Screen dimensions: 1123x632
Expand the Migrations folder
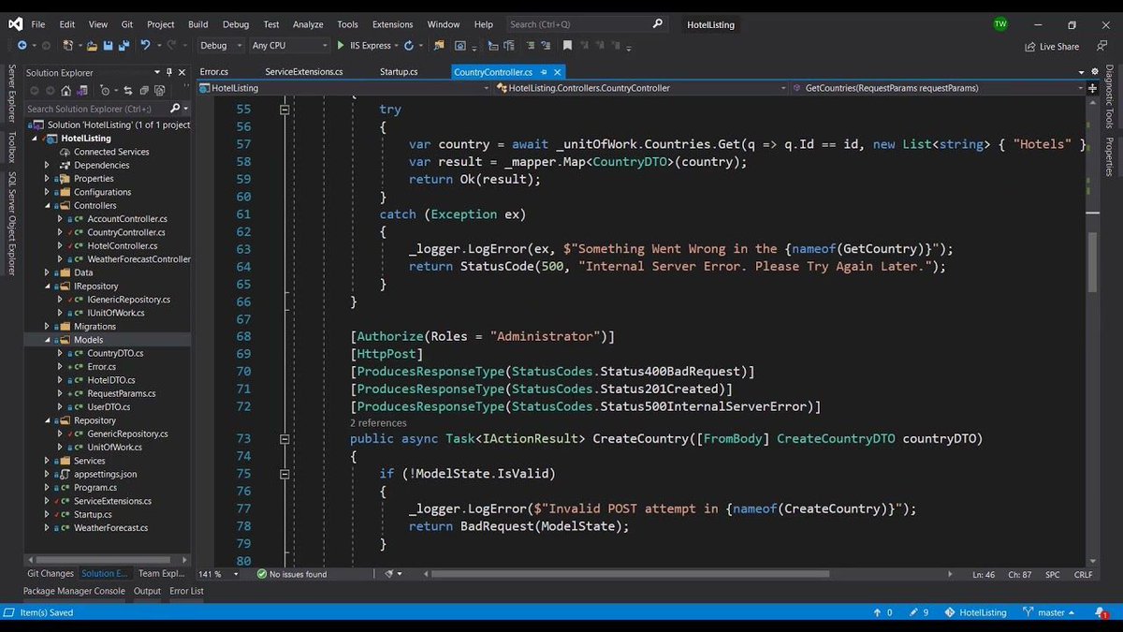tap(48, 326)
